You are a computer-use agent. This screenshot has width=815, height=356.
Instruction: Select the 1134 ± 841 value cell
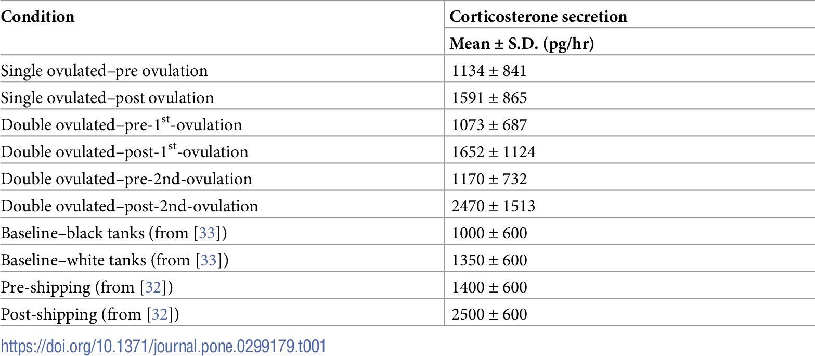tap(489, 71)
